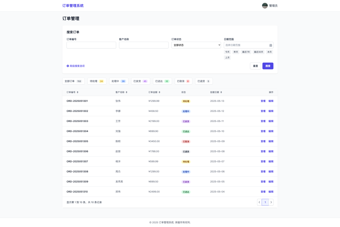The width and height of the screenshot is (340, 227).
Task: Click 查看 for order ORD-2025051304
Action: 263,131
